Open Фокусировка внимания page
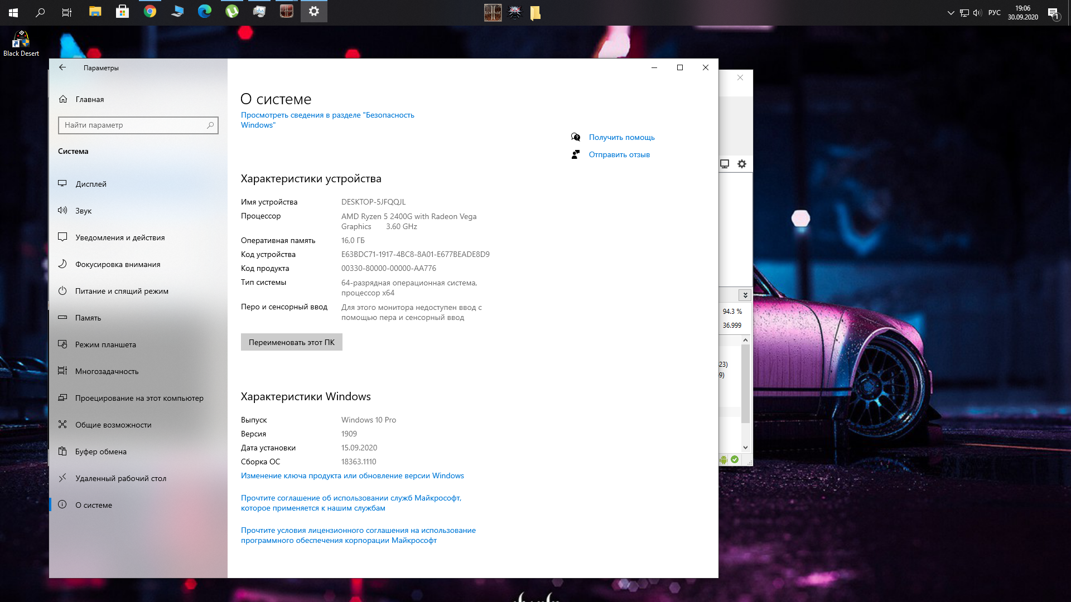Image resolution: width=1071 pixels, height=602 pixels. pyautogui.click(x=138, y=264)
